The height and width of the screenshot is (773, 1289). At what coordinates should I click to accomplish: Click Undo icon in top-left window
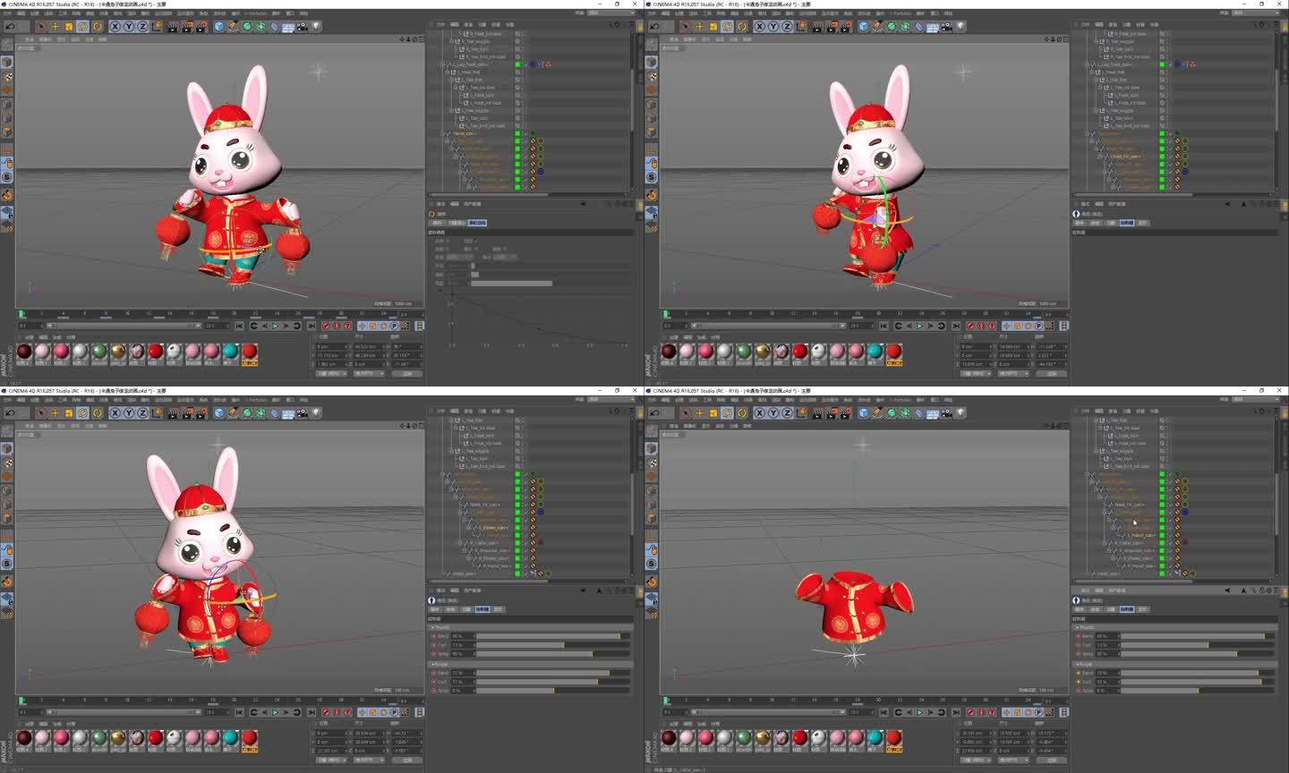pyautogui.click(x=11, y=27)
